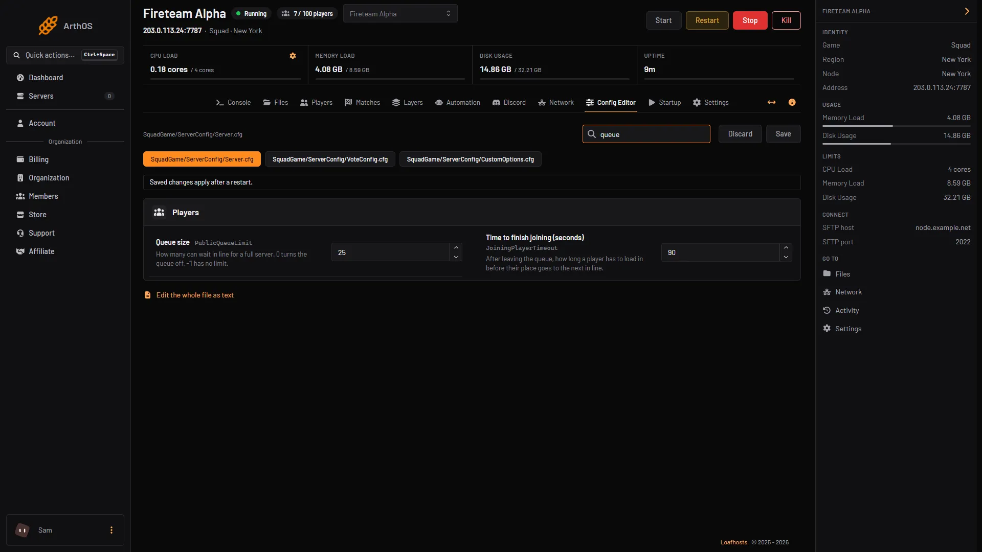Open Affiliate page
Screen dimensions: 982x552
(65, 251)
